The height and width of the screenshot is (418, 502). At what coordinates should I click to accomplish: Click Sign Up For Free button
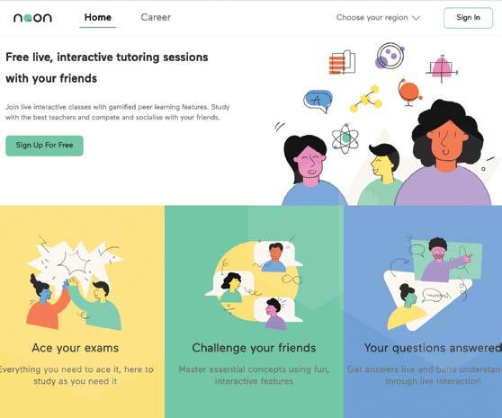click(x=44, y=146)
